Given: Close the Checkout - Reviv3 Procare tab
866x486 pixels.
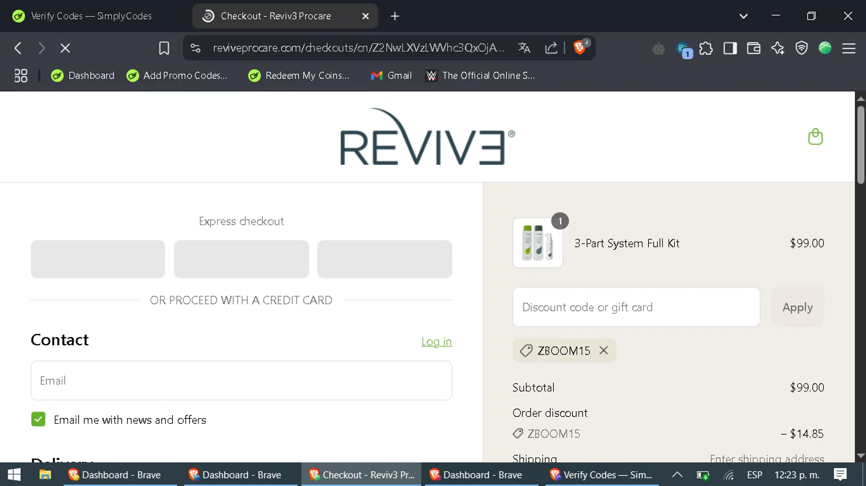Looking at the screenshot, I should coord(365,16).
